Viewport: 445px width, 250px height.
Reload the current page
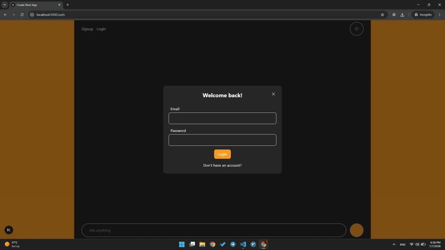[x=22, y=15]
